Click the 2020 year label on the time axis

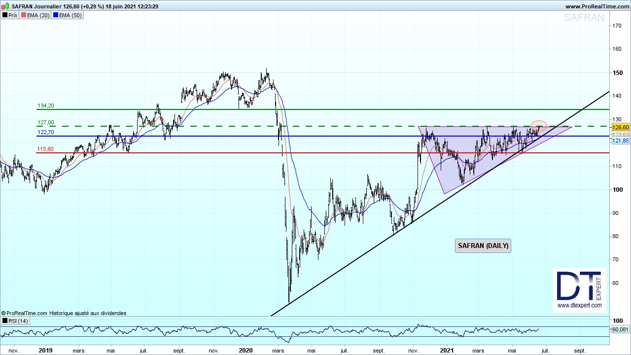click(245, 351)
